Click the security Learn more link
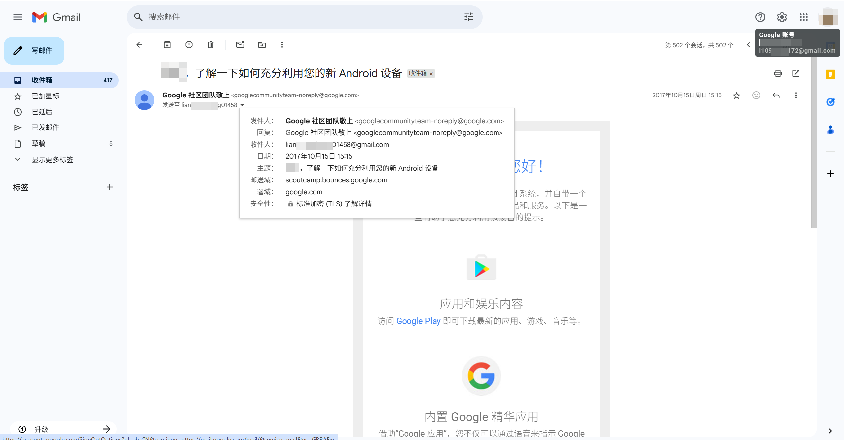Screen dimensions: 844x440 [358, 204]
